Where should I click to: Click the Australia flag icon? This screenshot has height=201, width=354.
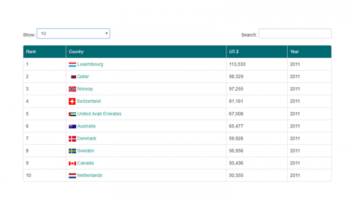coord(72,126)
